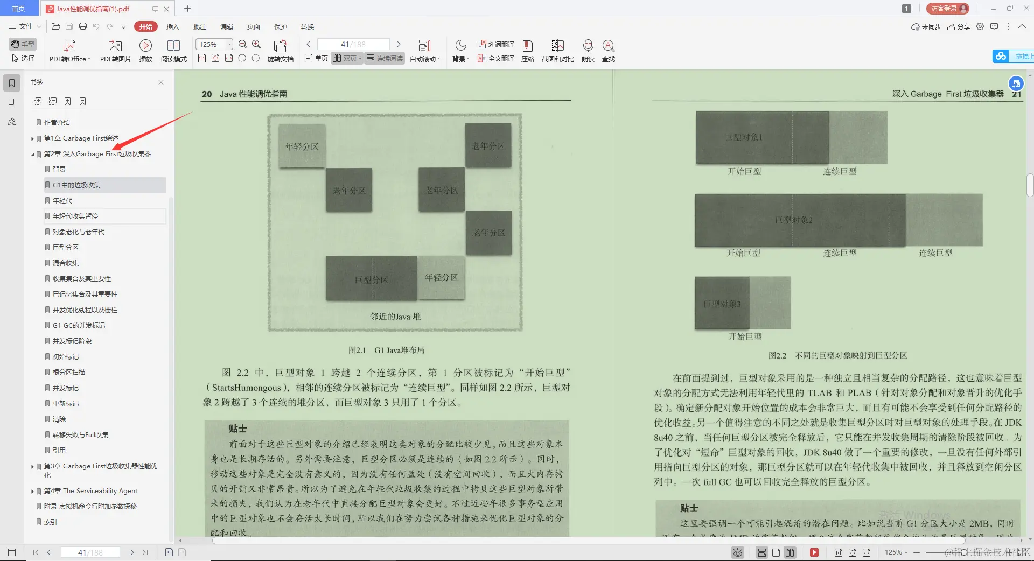Start read aloud with 朗读
1034x561 pixels.
tap(588, 50)
